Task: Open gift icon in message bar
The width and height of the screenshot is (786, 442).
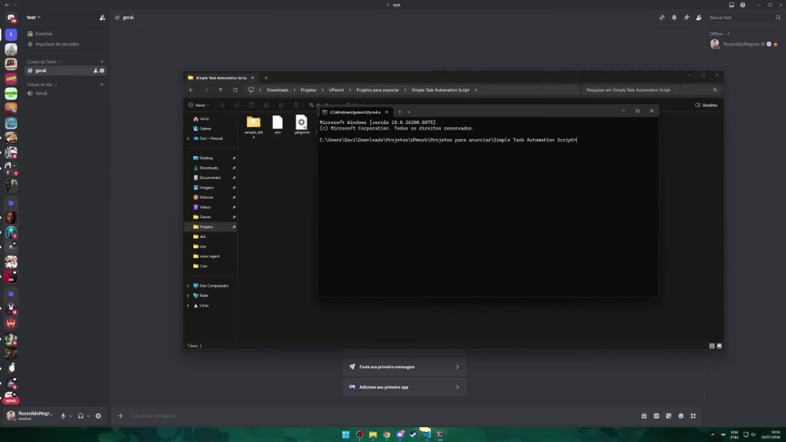Action: (645, 416)
